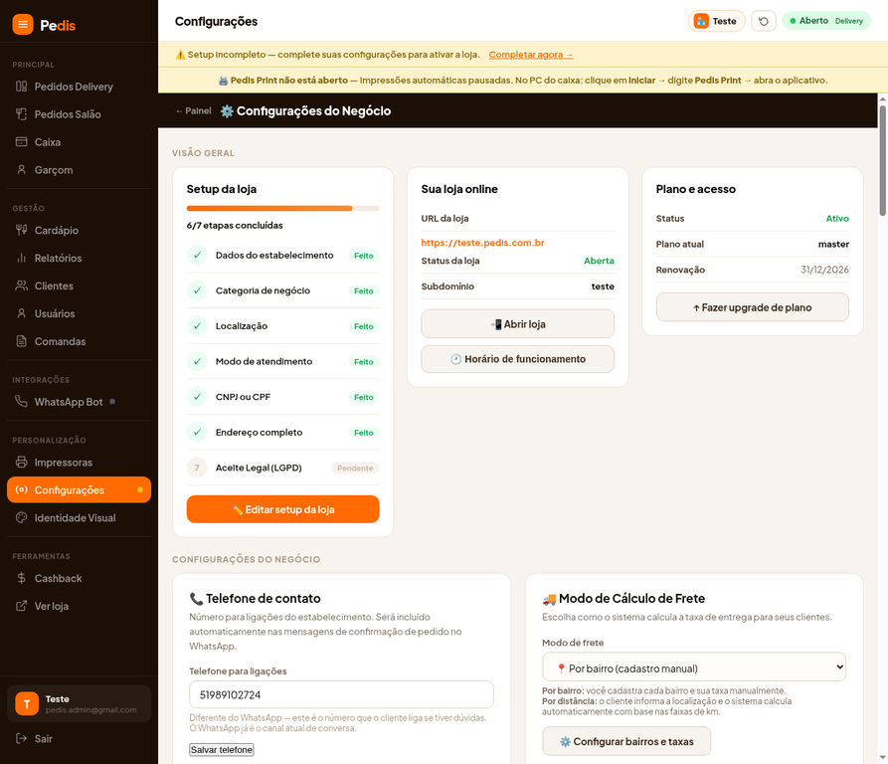Click the Impressoras printer icon
Screen dimensions: 888x764
point(22,463)
